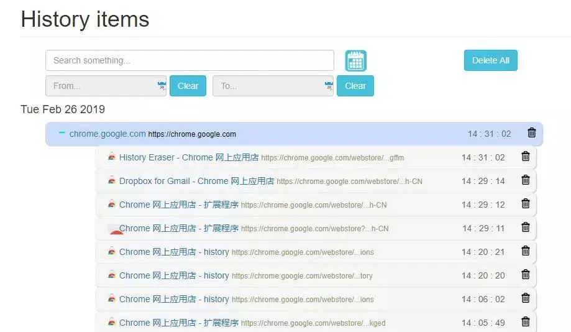This screenshot has width=571, height=332.
Task: Click Delete All button
Action: tap(490, 60)
